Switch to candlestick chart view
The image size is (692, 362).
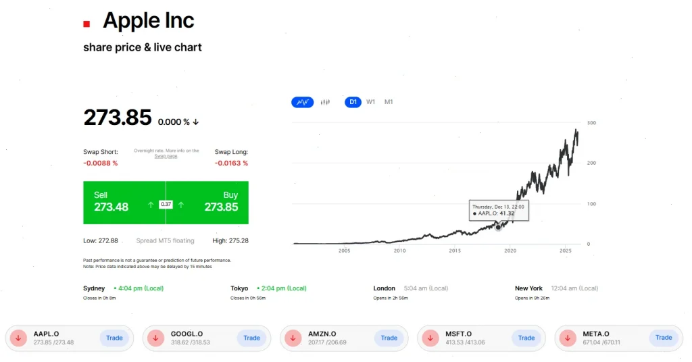(x=325, y=102)
